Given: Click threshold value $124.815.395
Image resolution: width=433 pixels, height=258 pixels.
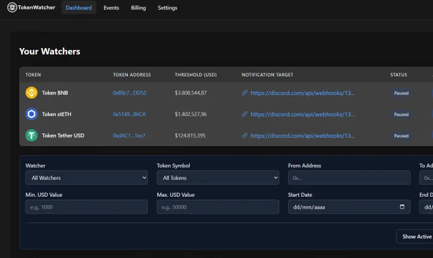Looking at the screenshot, I should [190, 135].
